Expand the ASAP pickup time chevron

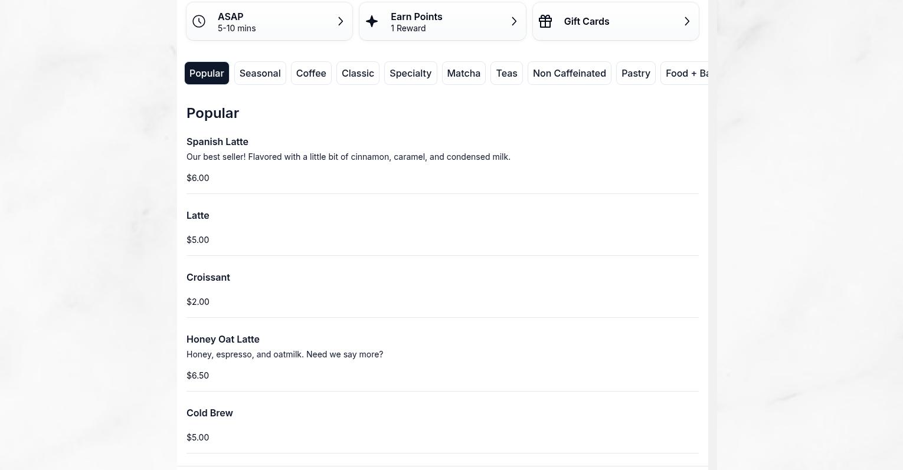341,21
